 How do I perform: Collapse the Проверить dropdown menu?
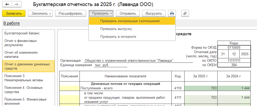[x=102, y=13]
